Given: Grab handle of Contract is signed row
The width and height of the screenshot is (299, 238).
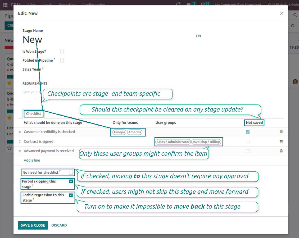Looking at the screenshot, I should 20,141.
